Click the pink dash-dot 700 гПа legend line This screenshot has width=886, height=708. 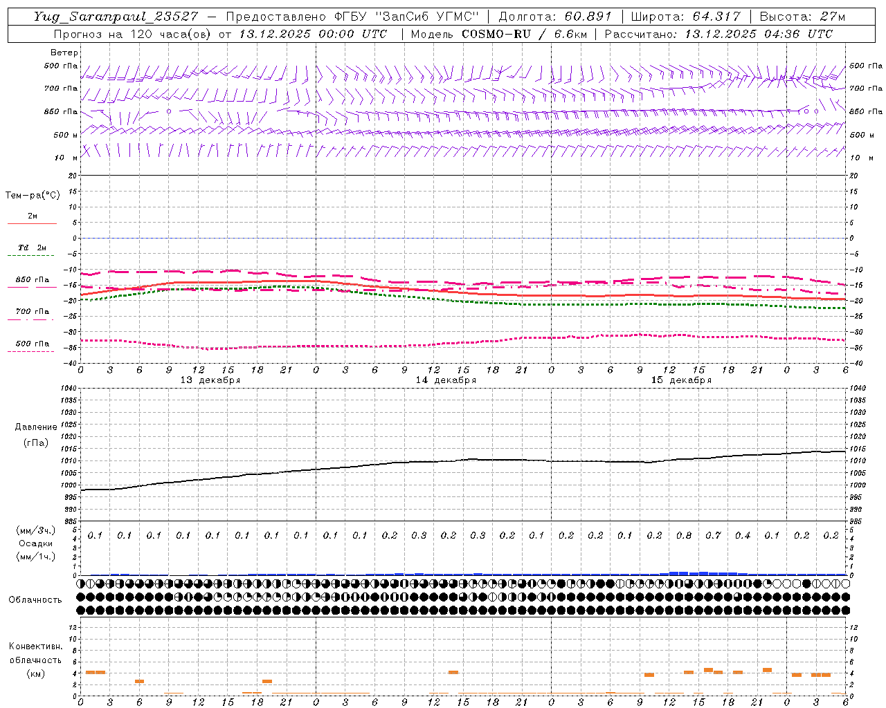click(30, 319)
